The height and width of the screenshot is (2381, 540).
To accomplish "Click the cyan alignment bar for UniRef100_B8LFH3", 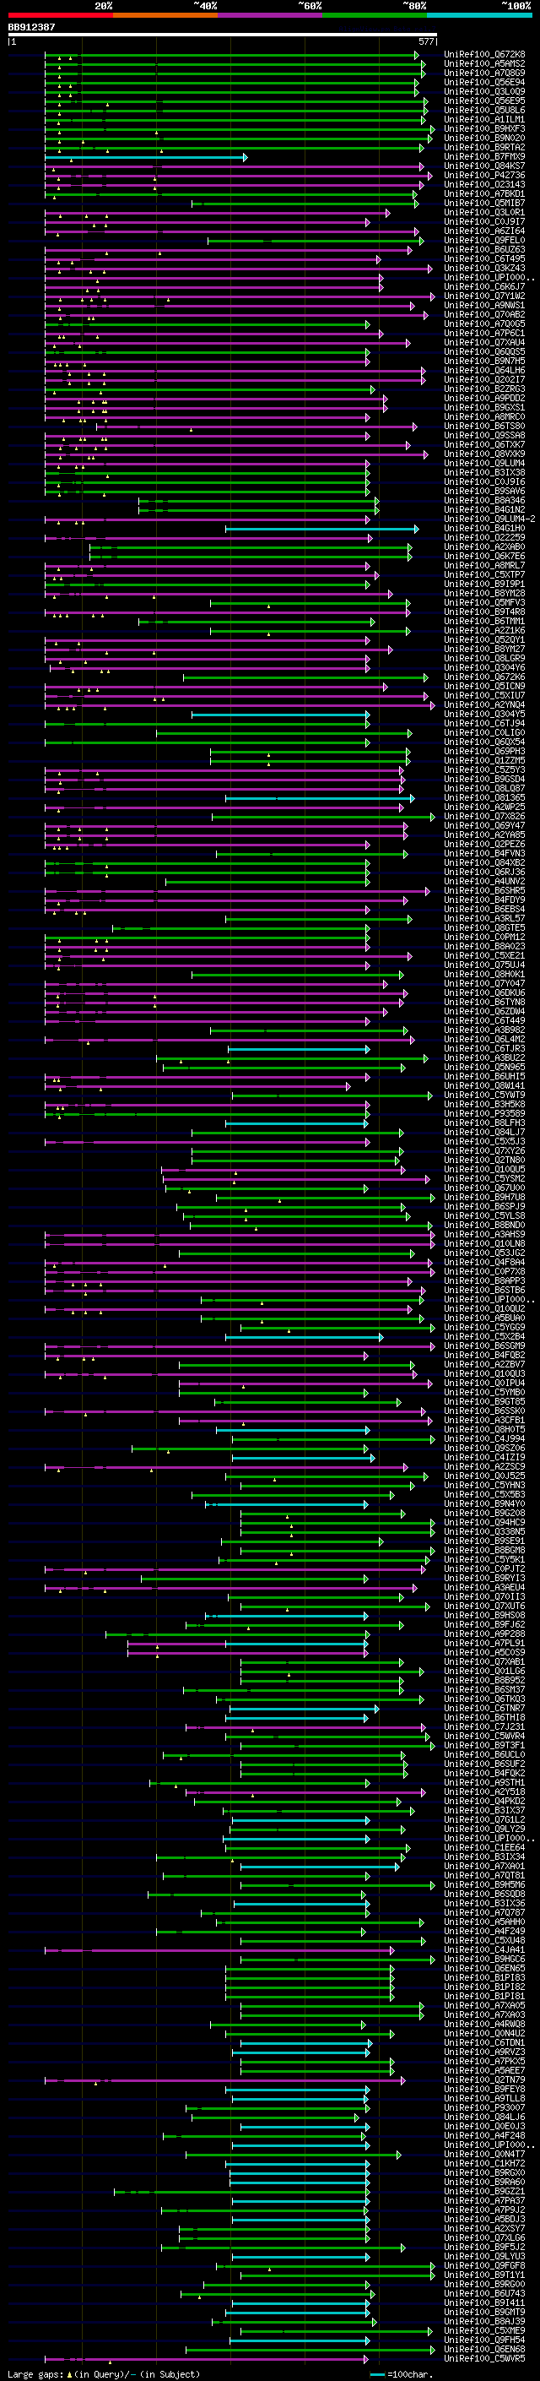I will click(x=296, y=1123).
